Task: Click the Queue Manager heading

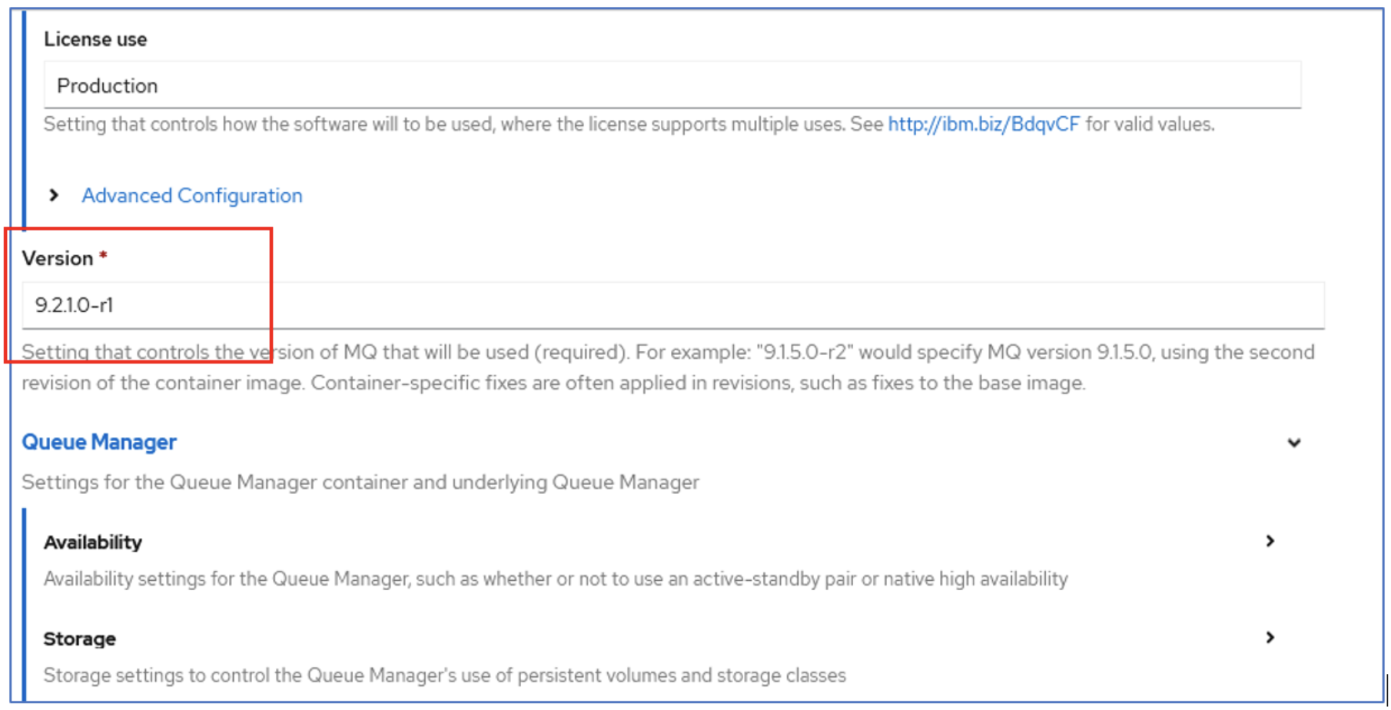Action: (99, 442)
